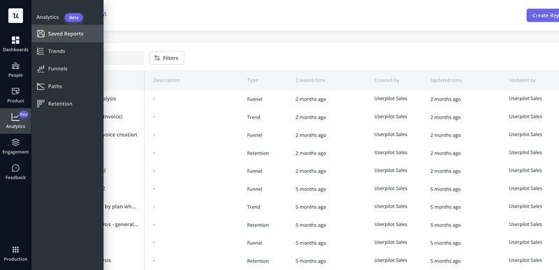Image resolution: width=559 pixels, height=270 pixels.
Task: Click 'Retention' type in the sis - general row
Action: [x=258, y=225]
